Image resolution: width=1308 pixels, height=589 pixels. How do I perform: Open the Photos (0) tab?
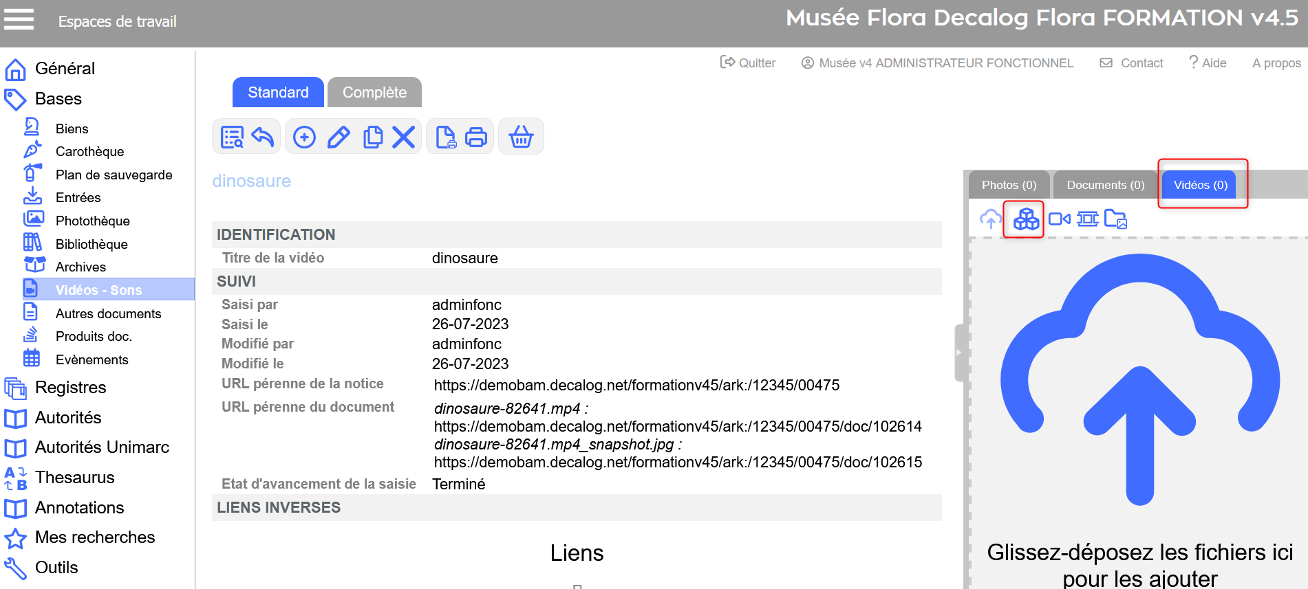click(x=1009, y=185)
